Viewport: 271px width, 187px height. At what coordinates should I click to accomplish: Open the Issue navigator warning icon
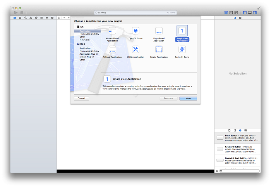(x=31, y=18)
